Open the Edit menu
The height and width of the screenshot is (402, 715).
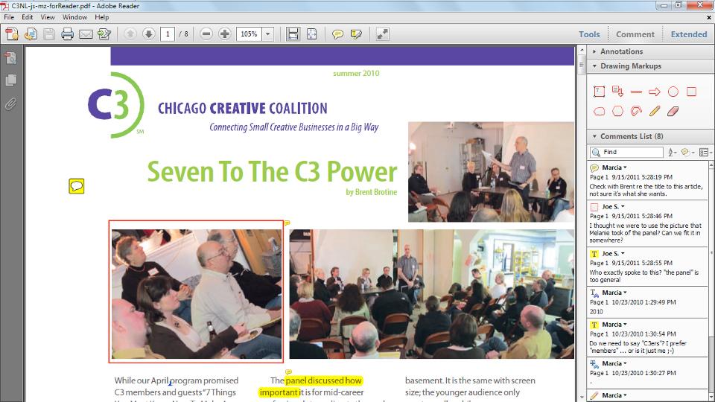coord(28,17)
